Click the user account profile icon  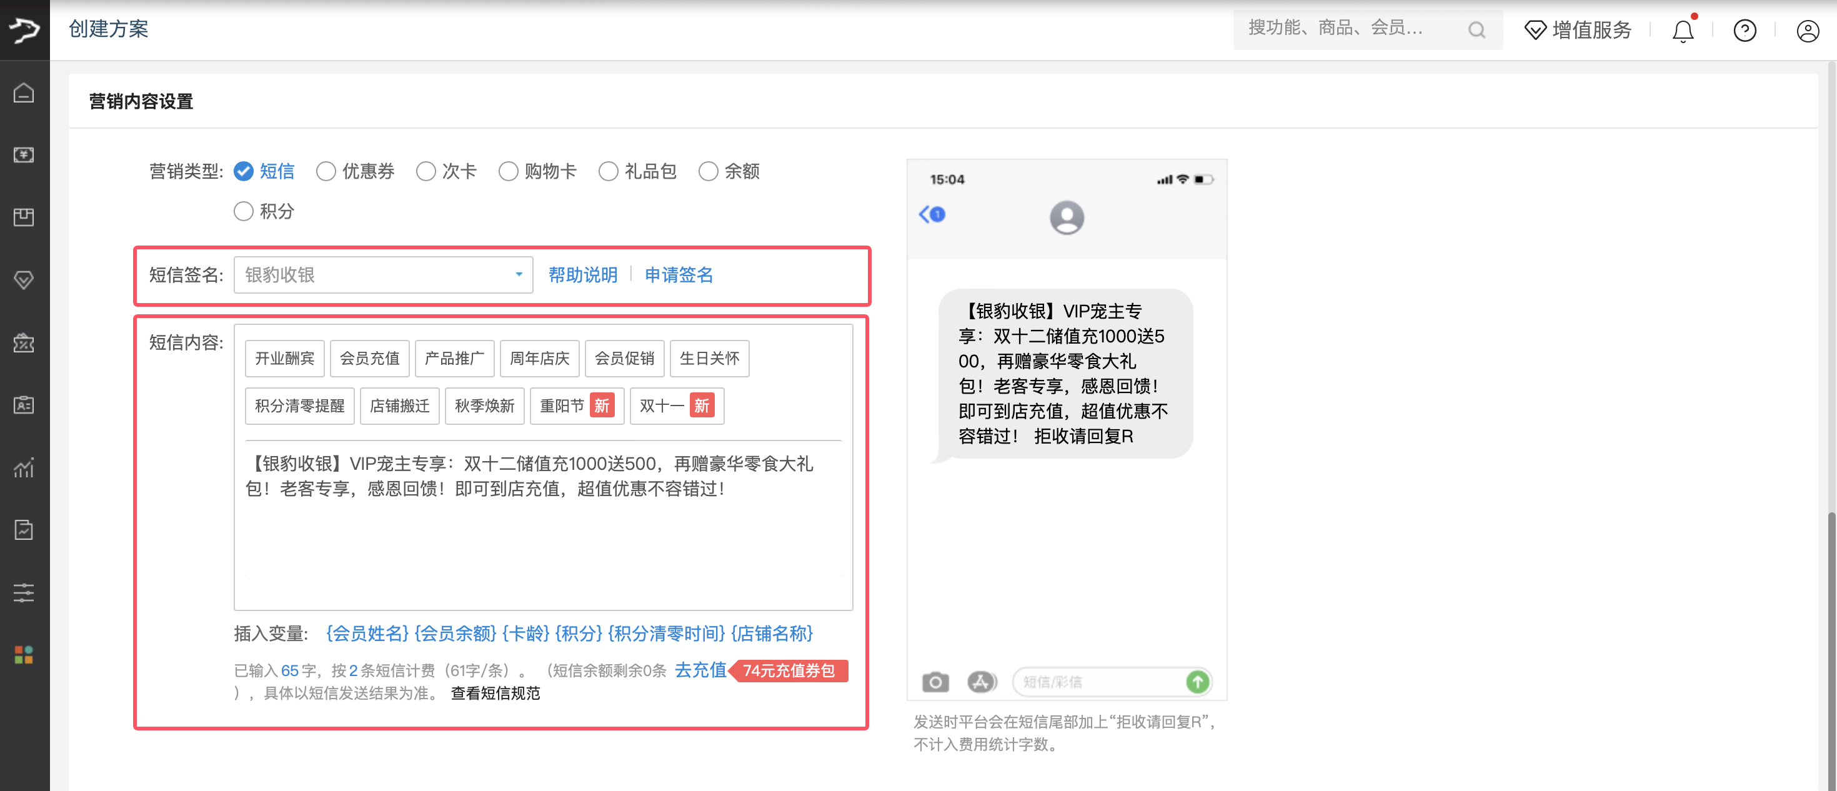click(1807, 31)
